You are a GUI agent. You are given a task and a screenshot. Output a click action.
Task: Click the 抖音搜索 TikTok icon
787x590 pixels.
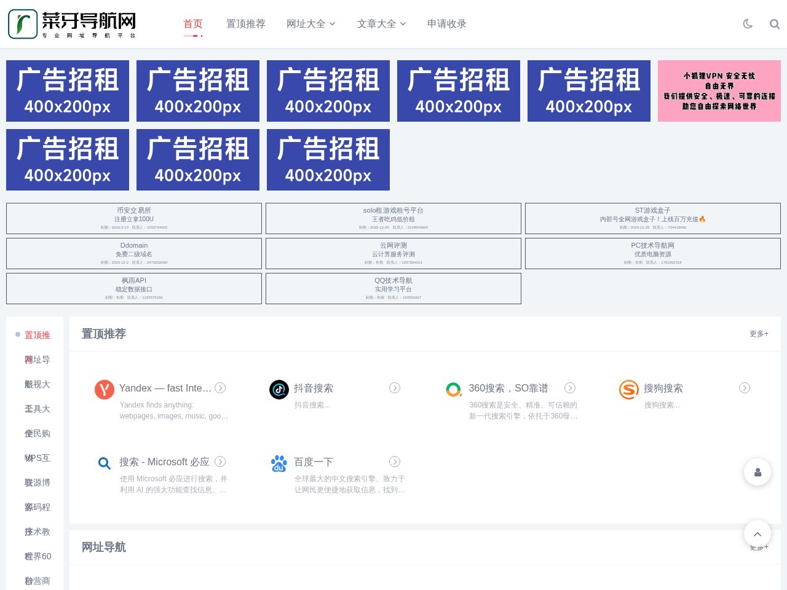click(x=279, y=390)
